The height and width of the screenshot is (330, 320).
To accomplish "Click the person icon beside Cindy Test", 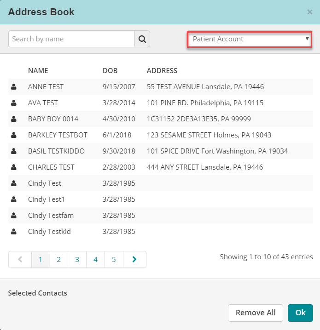I will [x=14, y=183].
